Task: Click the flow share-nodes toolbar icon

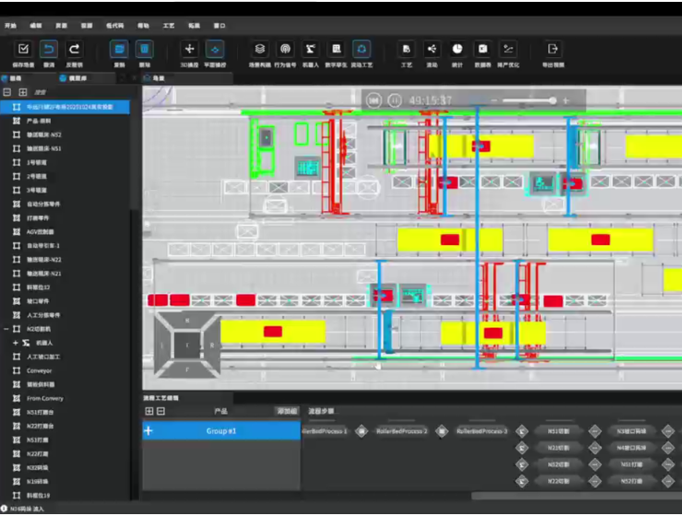Action: pos(431,49)
